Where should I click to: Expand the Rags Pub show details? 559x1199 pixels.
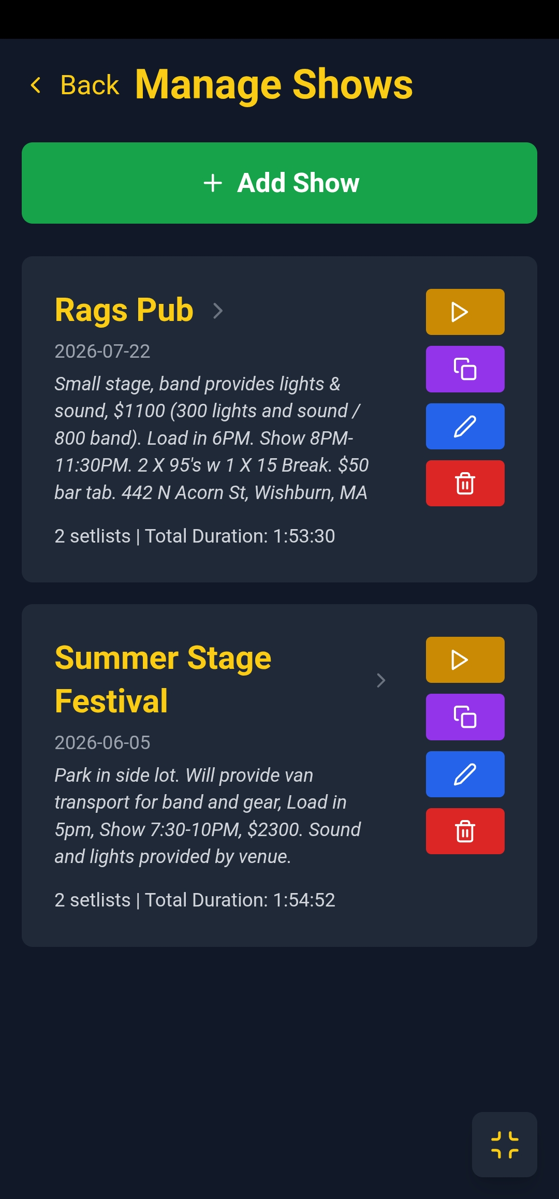pos(218,311)
